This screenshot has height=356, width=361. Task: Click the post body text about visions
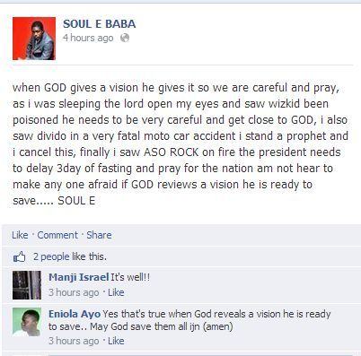point(180,143)
